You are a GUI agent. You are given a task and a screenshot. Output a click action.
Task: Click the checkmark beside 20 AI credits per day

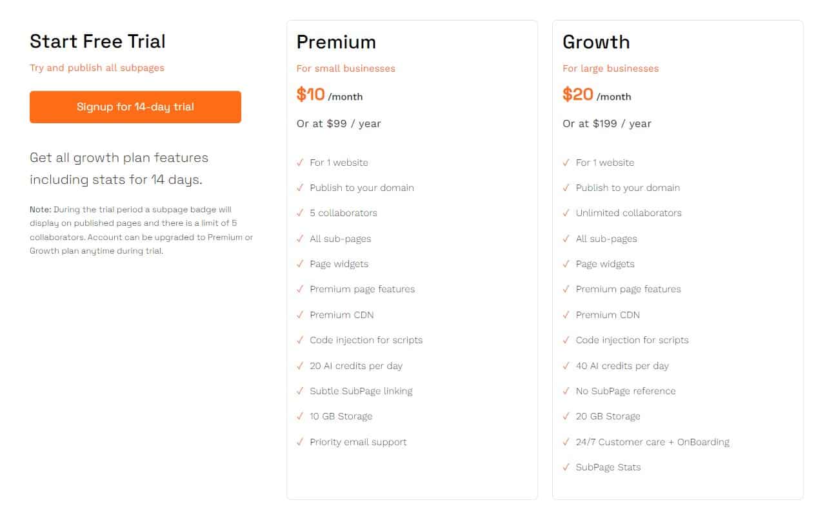[301, 366]
